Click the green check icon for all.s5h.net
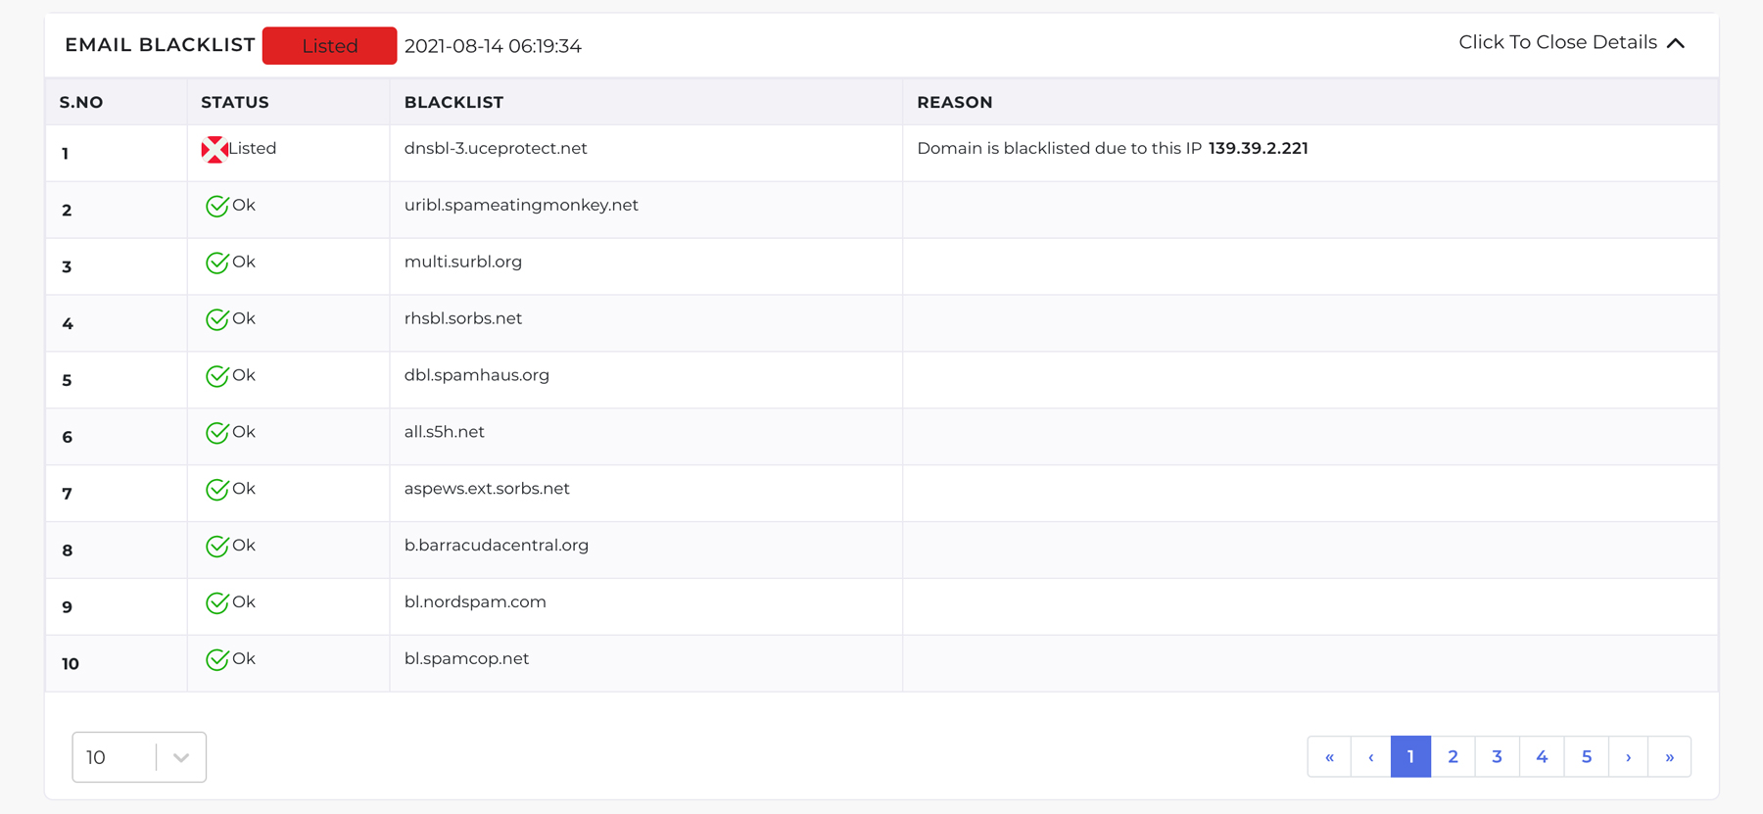Screen dimensions: 1763x814 (217, 433)
